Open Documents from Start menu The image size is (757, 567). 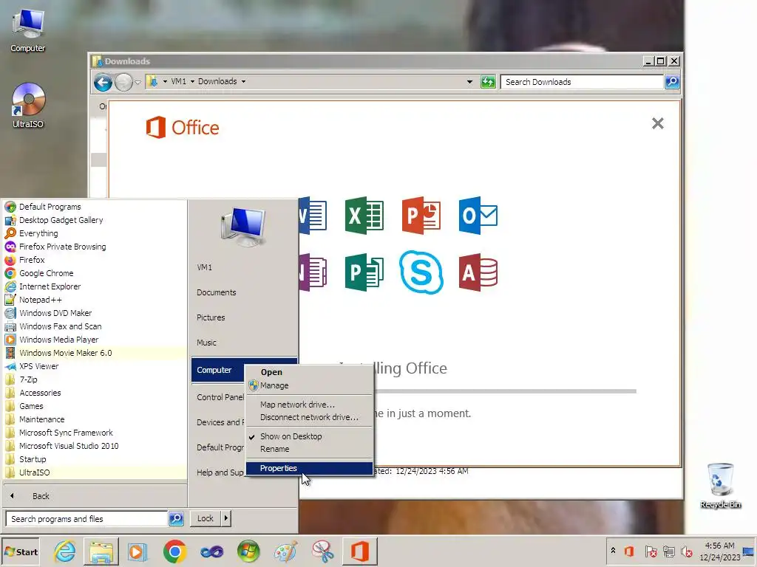point(217,292)
